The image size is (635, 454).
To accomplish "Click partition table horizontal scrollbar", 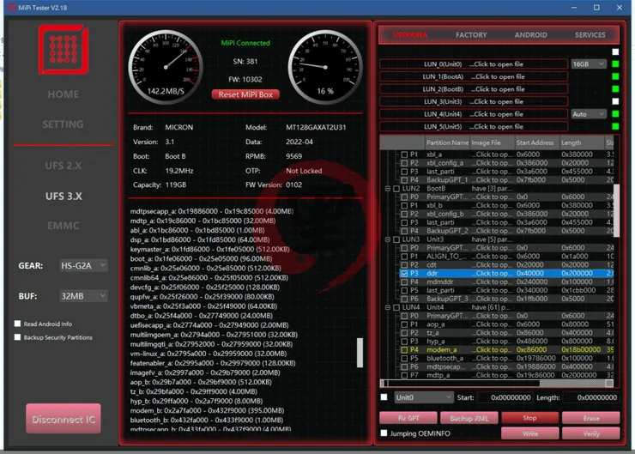I will [x=497, y=383].
